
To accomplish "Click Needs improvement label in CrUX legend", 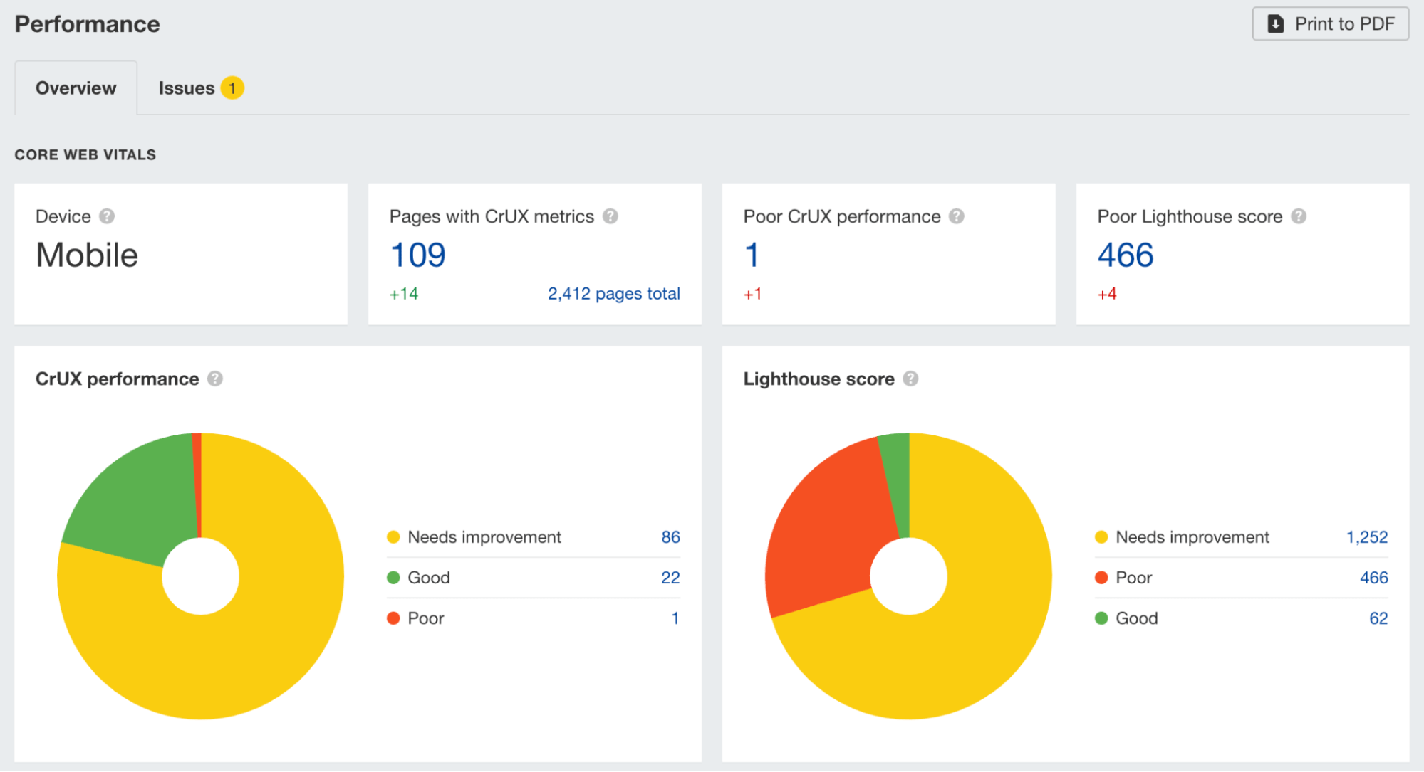I will point(484,537).
